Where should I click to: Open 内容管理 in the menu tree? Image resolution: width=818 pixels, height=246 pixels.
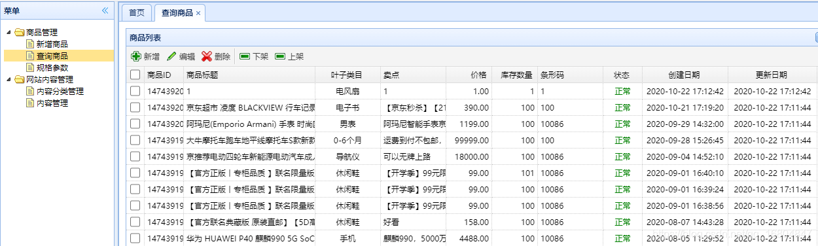coord(52,103)
